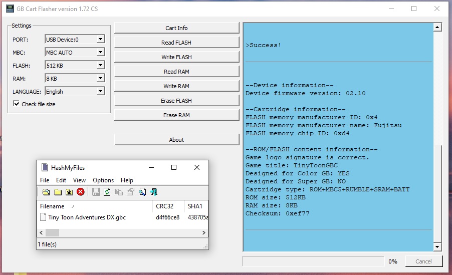The height and width of the screenshot is (275, 452).
Task: Click floppy disk save icon in HashMyFiles
Action: pyautogui.click(x=96, y=192)
